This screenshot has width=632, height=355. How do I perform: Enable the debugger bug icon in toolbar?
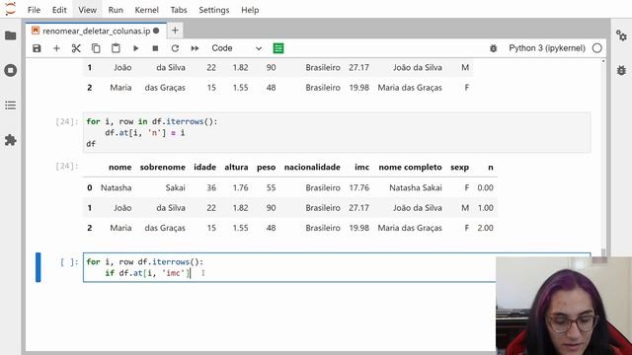coord(493,48)
